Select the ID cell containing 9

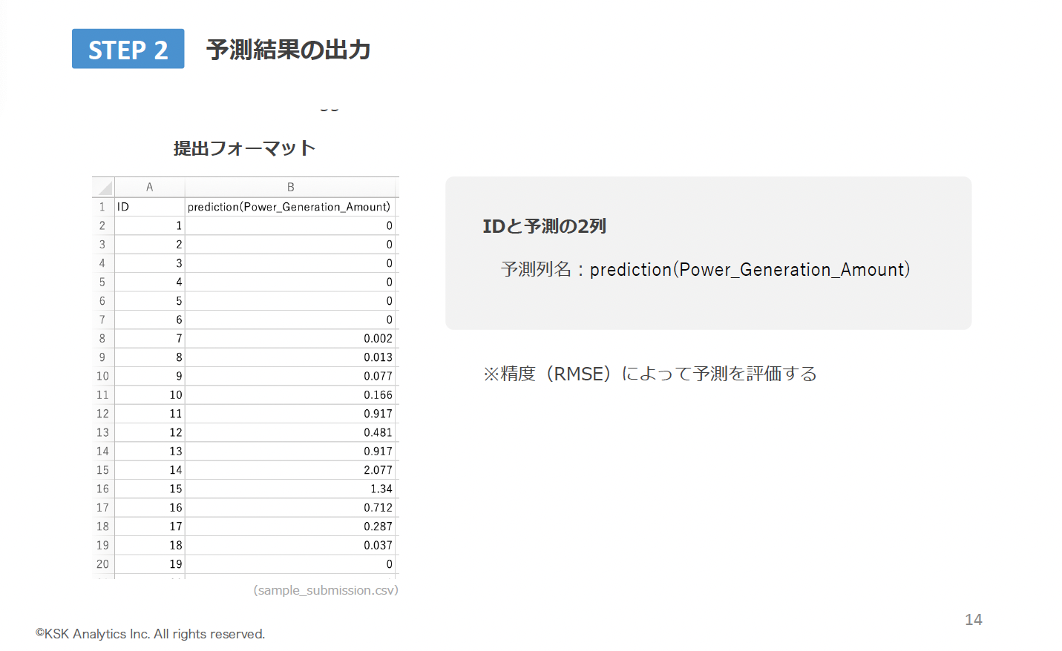coord(149,376)
